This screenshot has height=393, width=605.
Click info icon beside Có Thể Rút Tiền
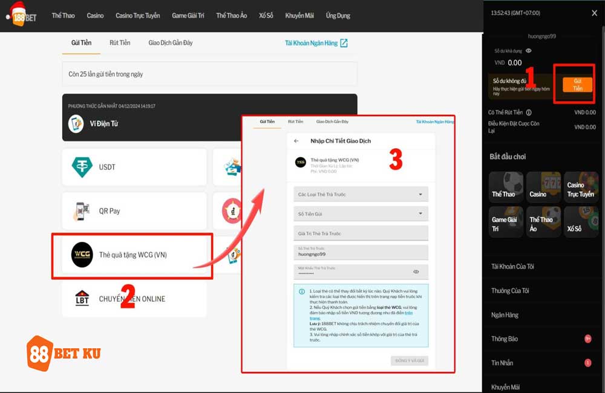529,112
